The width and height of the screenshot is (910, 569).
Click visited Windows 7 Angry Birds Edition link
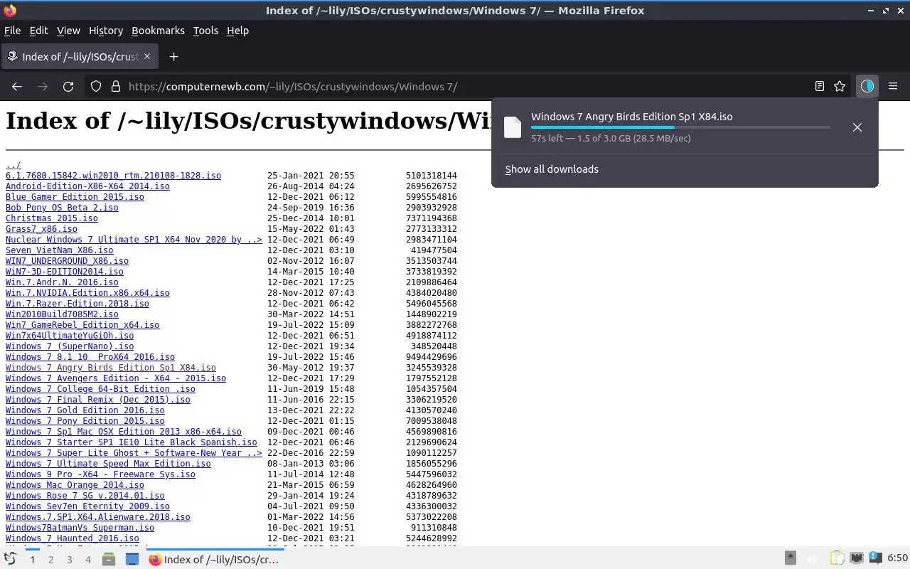coord(110,368)
